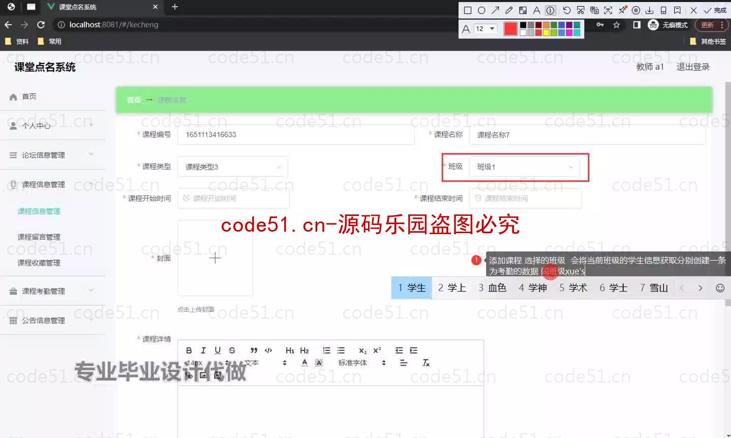Start screen recording from capture toolbar

[636, 10]
